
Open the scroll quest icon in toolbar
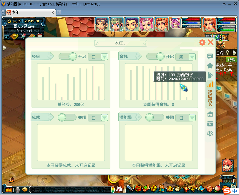pos(178,189)
